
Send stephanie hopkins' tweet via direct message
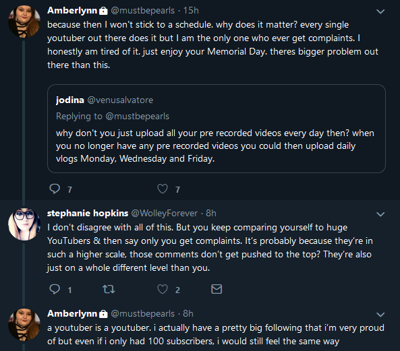coord(217,289)
